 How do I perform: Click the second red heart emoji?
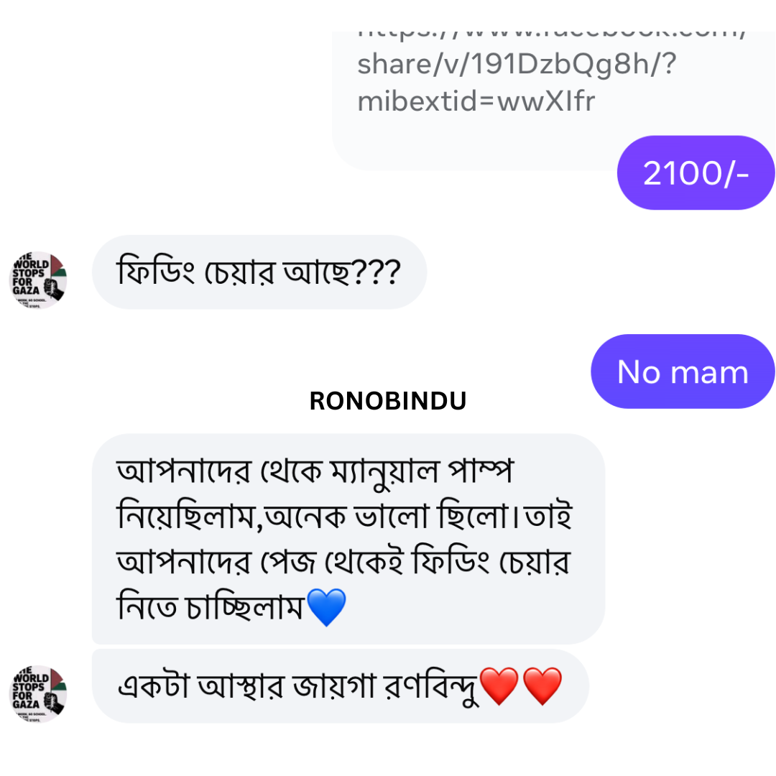[542, 686]
